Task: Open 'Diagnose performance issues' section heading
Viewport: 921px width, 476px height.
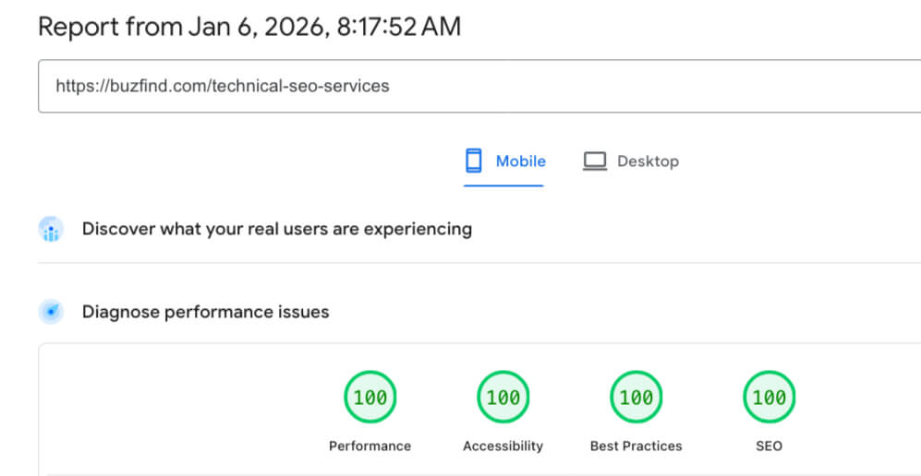Action: pos(206,312)
